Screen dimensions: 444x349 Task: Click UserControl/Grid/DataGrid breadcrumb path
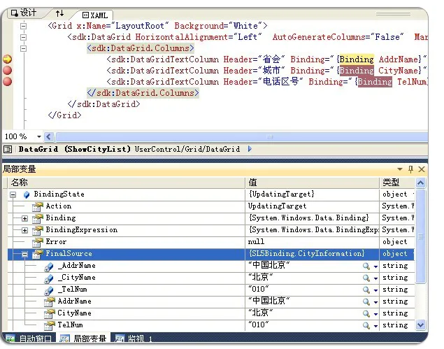click(x=187, y=149)
